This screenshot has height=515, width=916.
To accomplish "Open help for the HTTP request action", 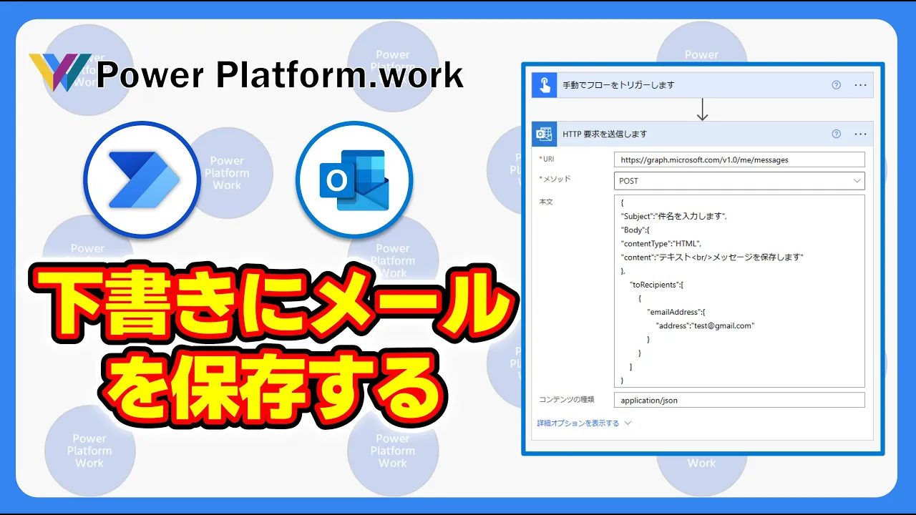I will click(836, 134).
